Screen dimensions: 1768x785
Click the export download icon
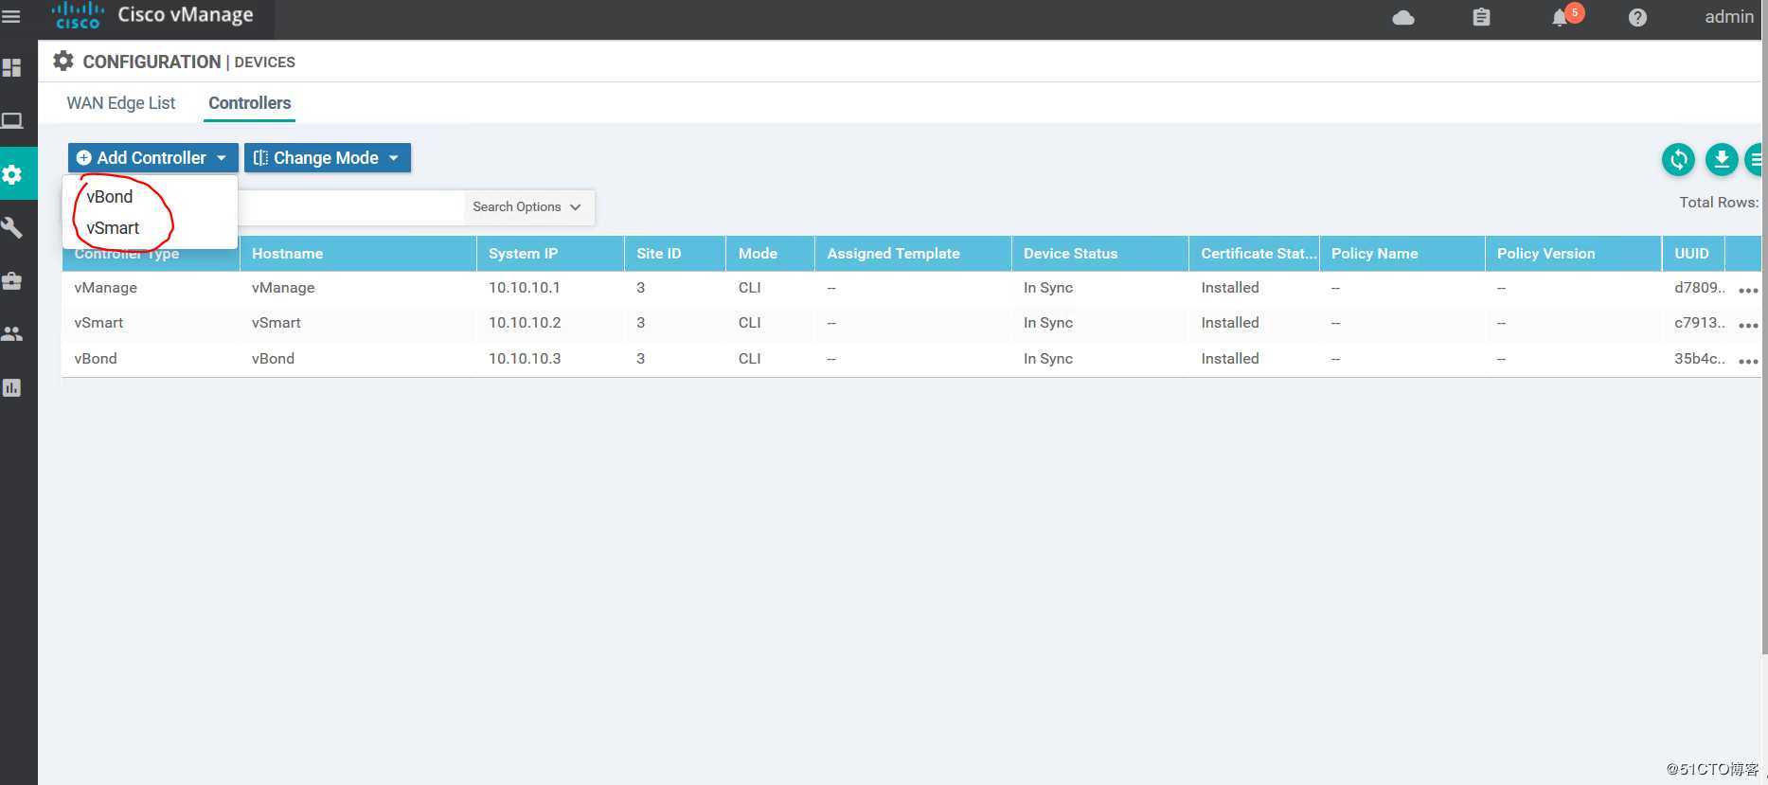[1722, 159]
